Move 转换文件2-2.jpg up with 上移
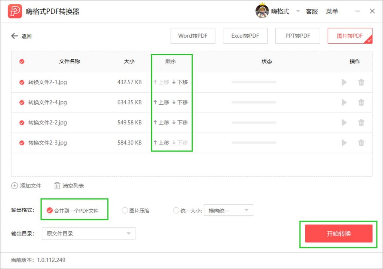This screenshot has height=269, width=383. 161,123
